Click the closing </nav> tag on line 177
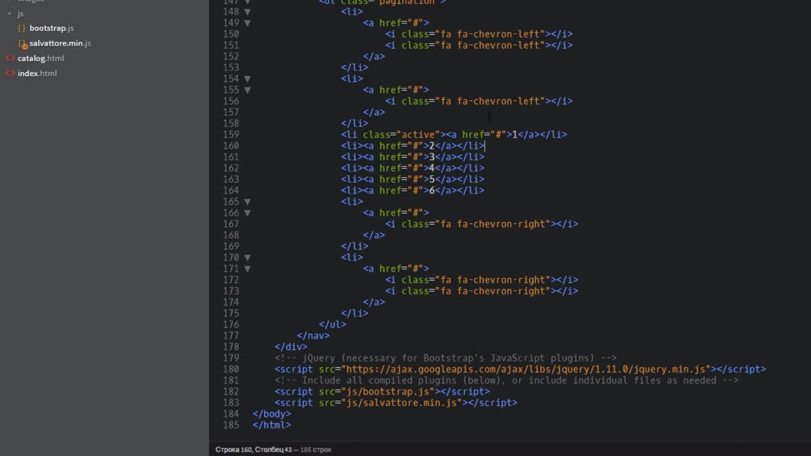This screenshot has height=456, width=811. point(313,336)
